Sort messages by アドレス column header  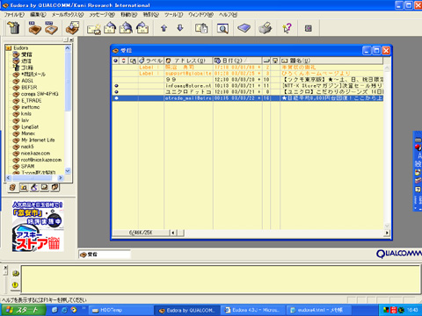tap(188, 61)
